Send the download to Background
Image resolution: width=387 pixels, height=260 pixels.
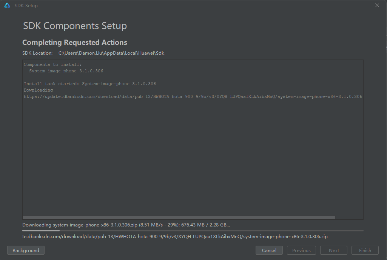coord(26,250)
